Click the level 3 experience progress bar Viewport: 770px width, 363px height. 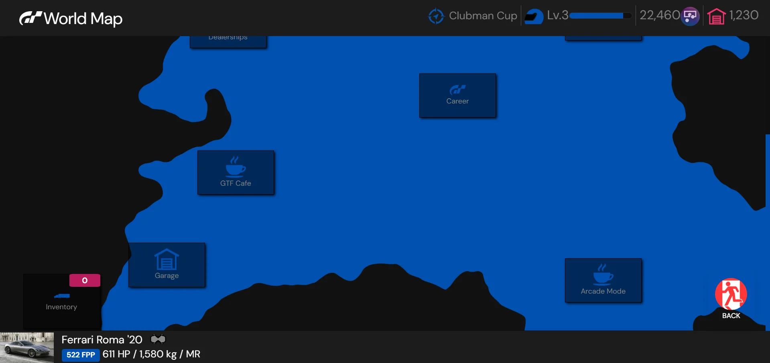600,16
